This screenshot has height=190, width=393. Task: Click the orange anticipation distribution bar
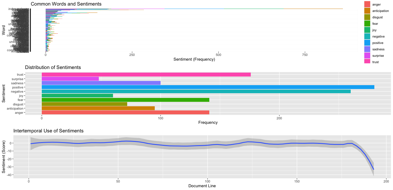pos(98,108)
